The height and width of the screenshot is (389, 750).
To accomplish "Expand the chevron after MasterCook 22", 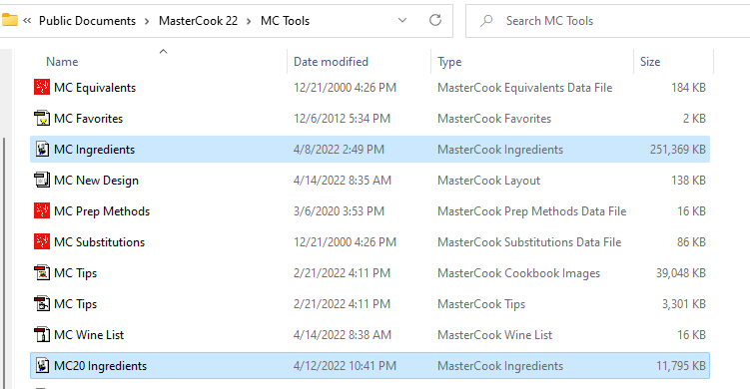I will pos(249,21).
